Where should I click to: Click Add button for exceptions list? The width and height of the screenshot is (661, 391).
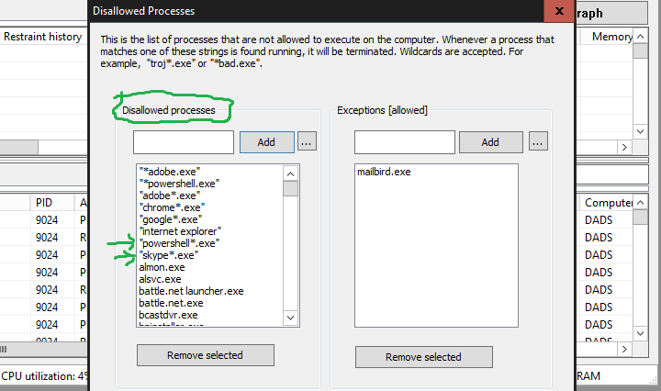click(x=490, y=142)
